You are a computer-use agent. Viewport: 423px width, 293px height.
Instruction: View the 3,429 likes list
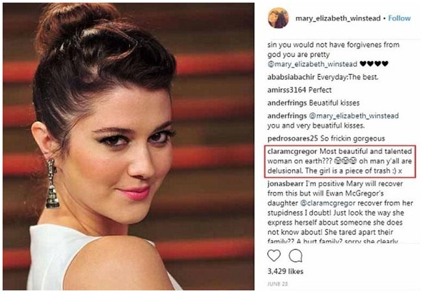click(286, 271)
